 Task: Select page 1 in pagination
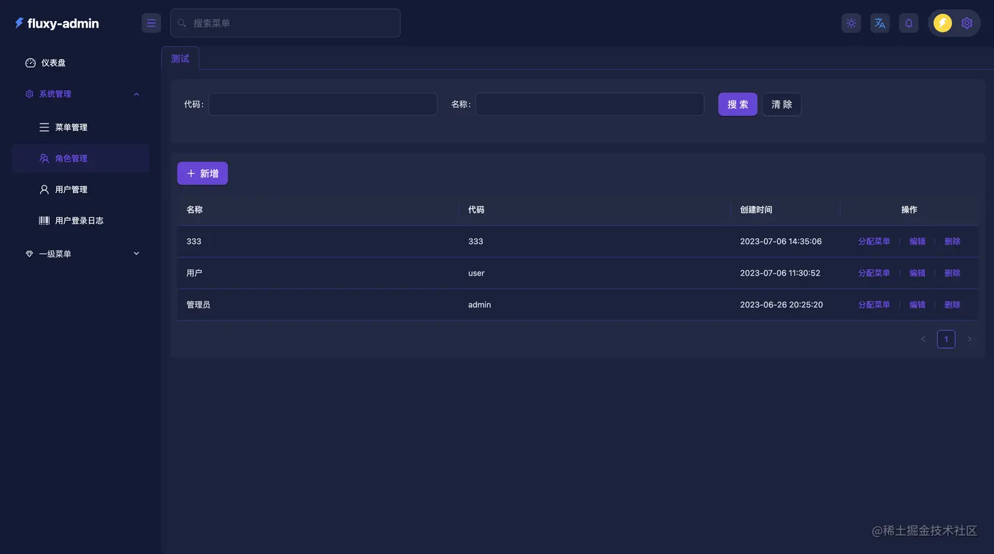pos(946,340)
